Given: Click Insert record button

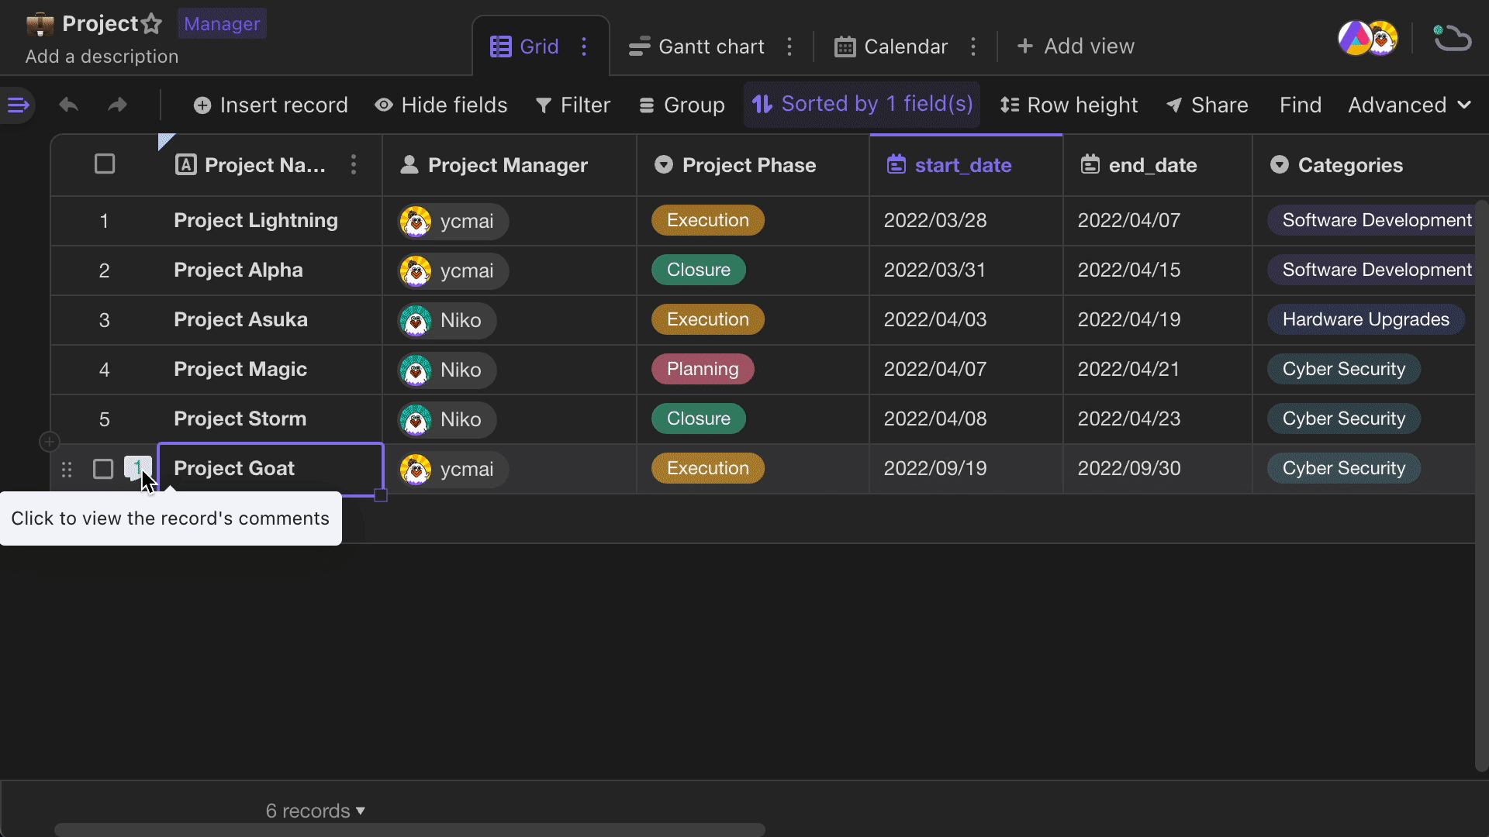Looking at the screenshot, I should point(271,105).
